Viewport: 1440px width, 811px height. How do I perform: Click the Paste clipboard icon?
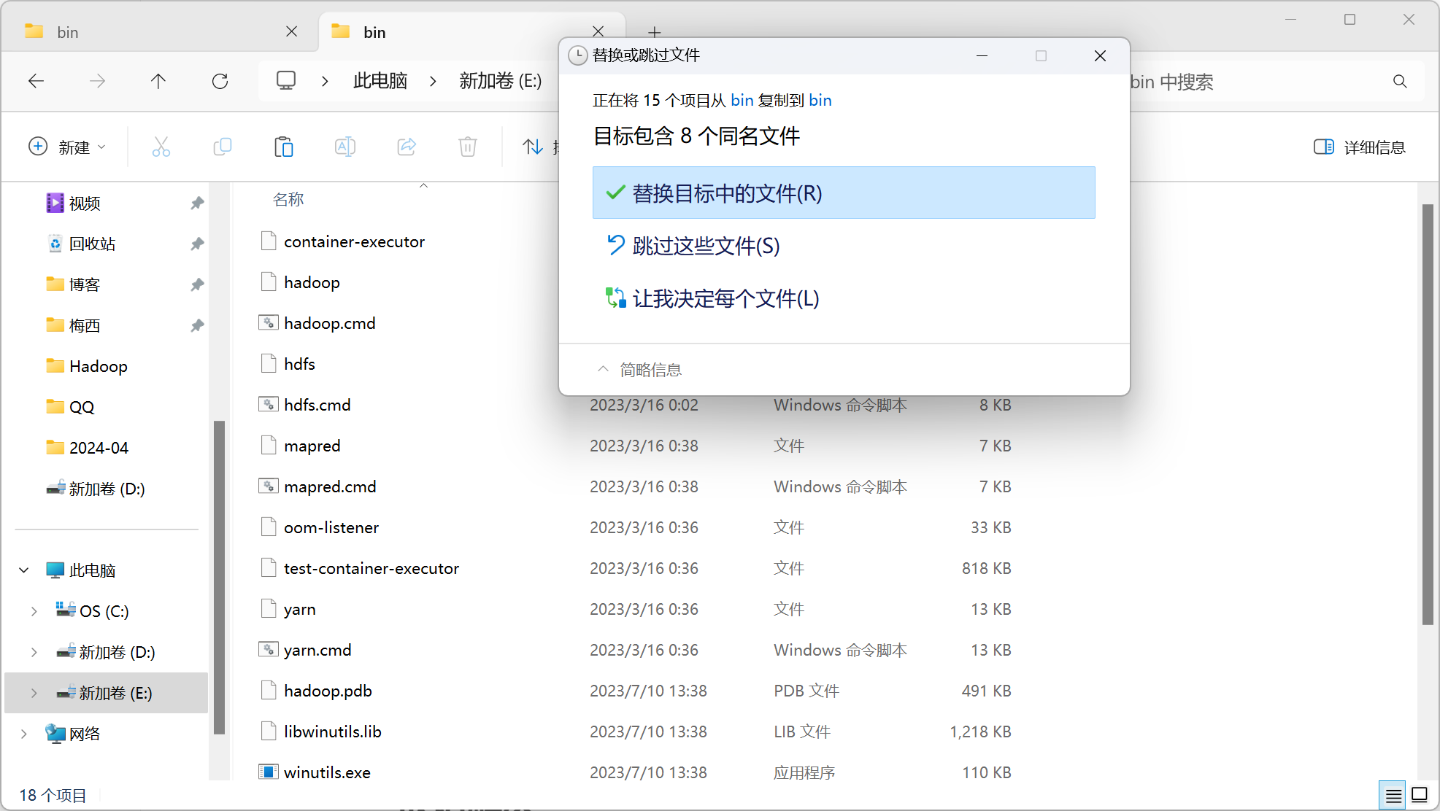pyautogui.click(x=283, y=147)
